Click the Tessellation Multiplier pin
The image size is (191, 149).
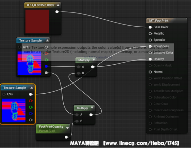150,91
